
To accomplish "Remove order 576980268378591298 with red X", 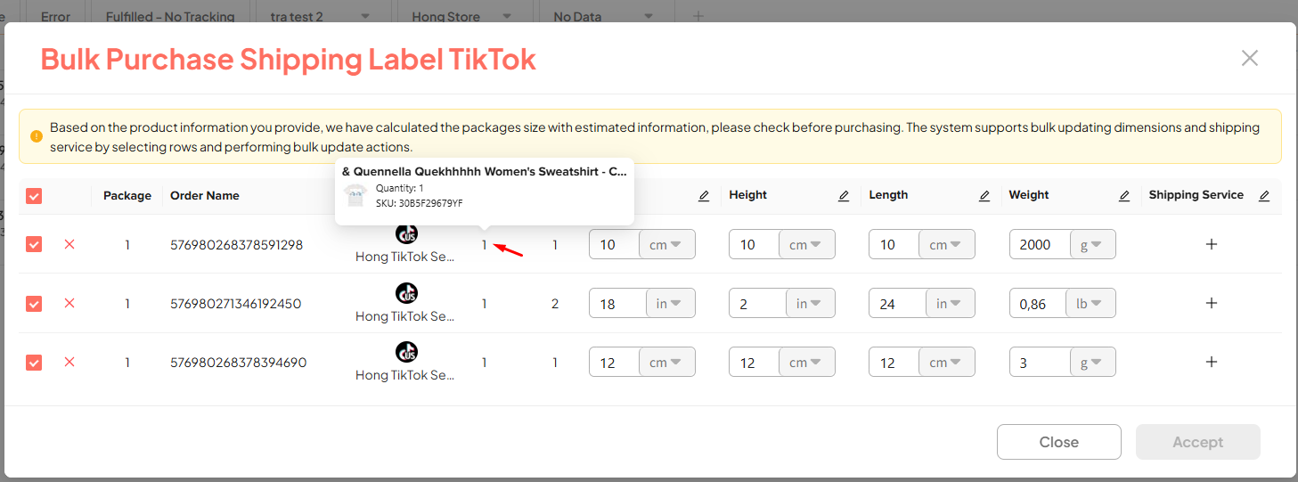I will point(69,244).
